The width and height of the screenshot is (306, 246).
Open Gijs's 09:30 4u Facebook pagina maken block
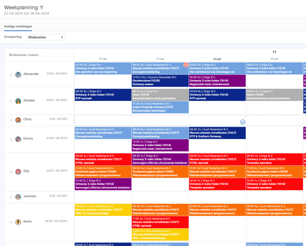pyautogui.click(x=160, y=172)
